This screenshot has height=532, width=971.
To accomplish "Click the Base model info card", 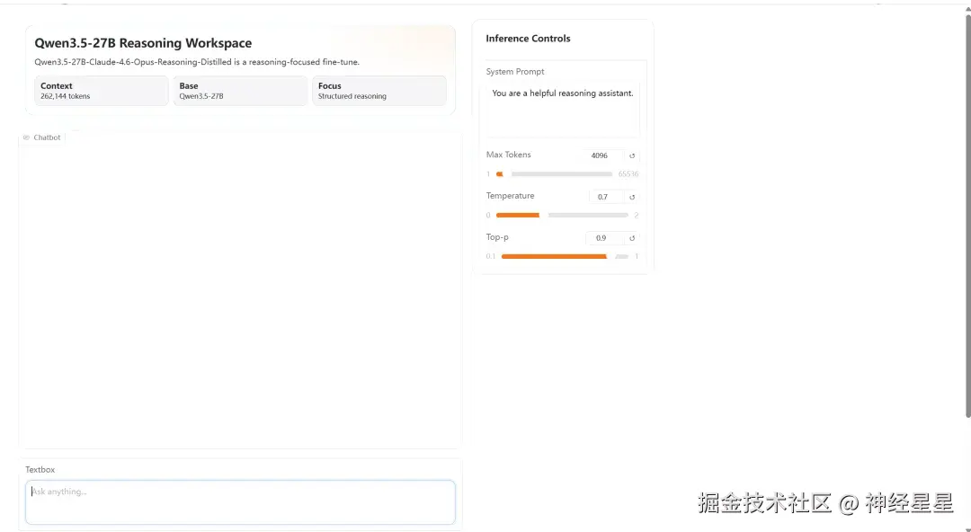I will [240, 91].
